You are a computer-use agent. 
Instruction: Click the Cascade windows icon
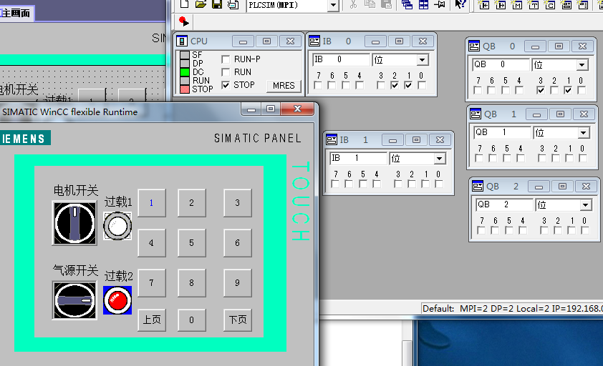[x=407, y=4]
